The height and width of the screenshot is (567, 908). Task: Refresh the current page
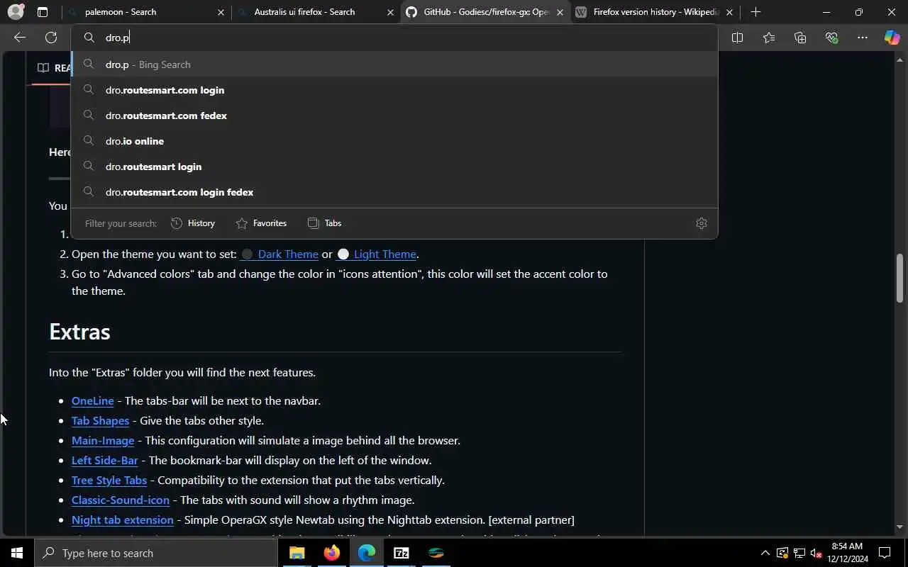51,38
